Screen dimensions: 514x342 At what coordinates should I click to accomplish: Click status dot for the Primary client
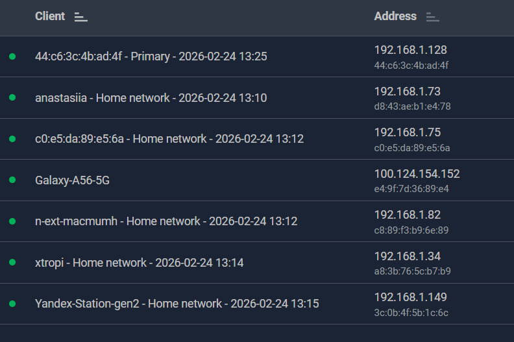12,56
